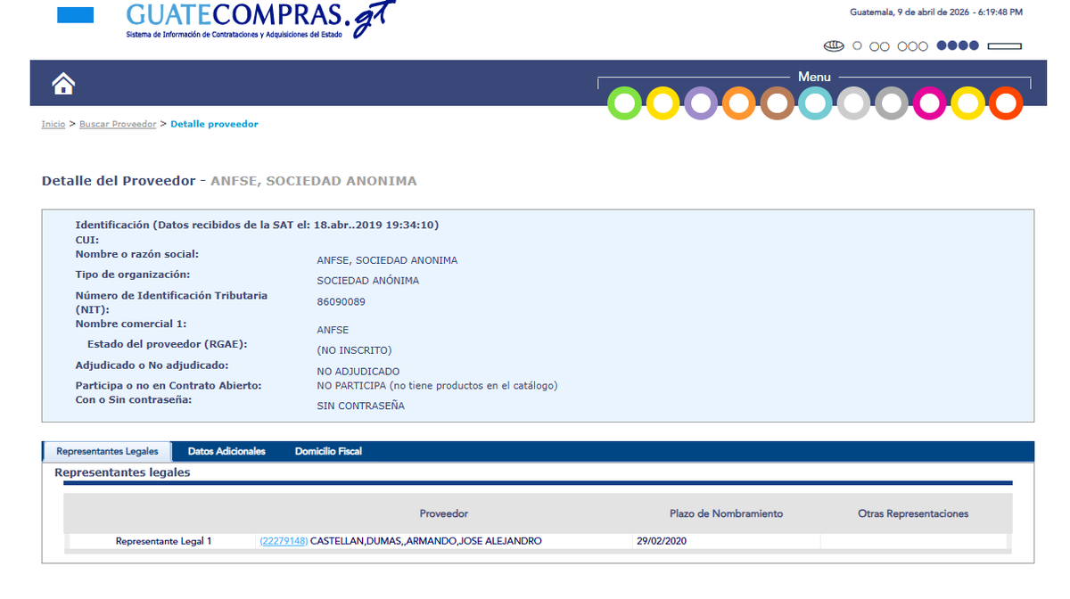1070x599 pixels.
Task: Click the oval globe-like icon at top
Action: pyautogui.click(x=834, y=45)
